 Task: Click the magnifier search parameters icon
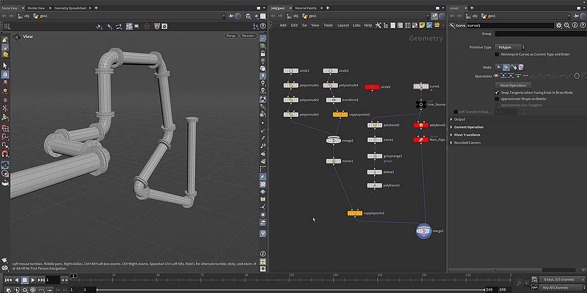coord(566,25)
